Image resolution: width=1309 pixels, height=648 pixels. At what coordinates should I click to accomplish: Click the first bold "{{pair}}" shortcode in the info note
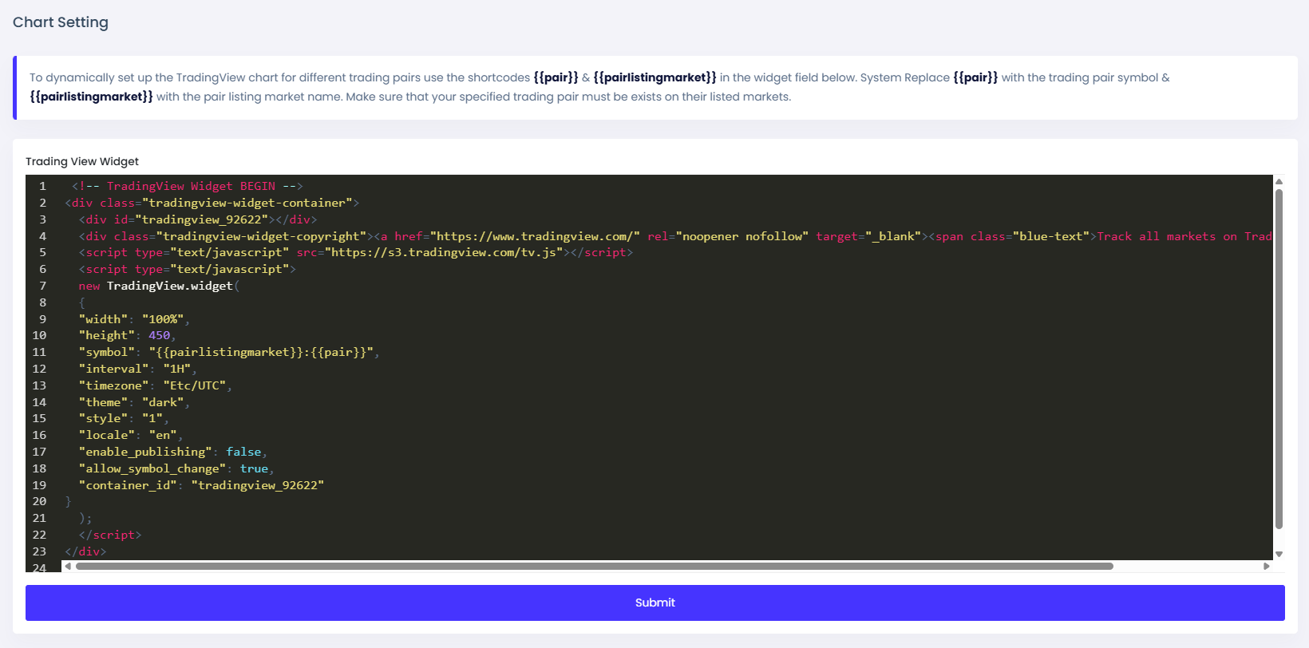pos(556,77)
